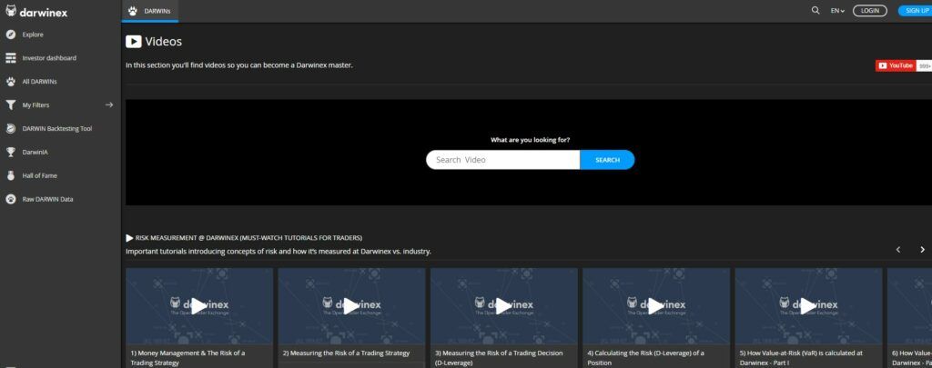Play video 1 Money Management thumbnail

199,306
